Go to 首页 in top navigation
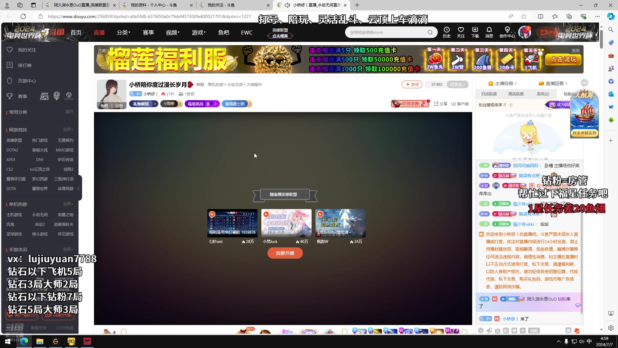618x348 pixels. point(76,33)
